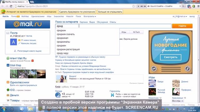Open Новости in the top navigation

(70, 16)
